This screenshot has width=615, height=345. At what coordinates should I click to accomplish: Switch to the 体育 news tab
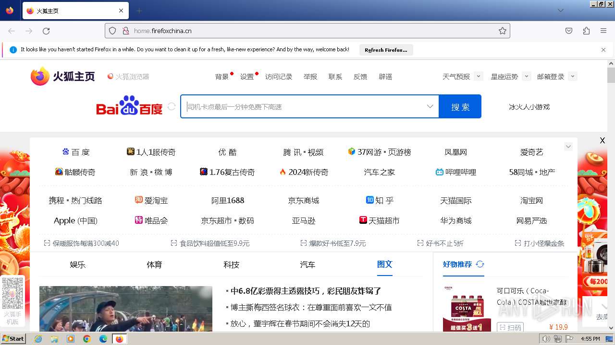click(154, 264)
